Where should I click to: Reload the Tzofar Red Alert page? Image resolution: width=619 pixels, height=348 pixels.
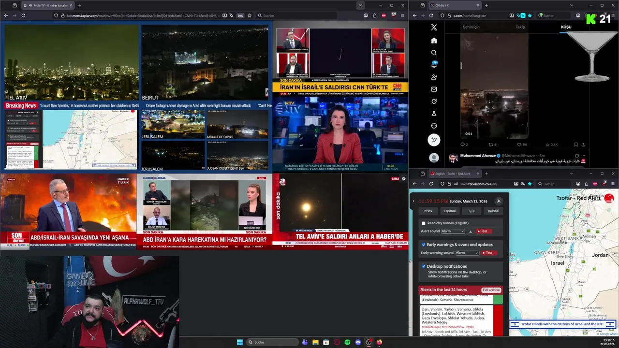tap(432, 184)
